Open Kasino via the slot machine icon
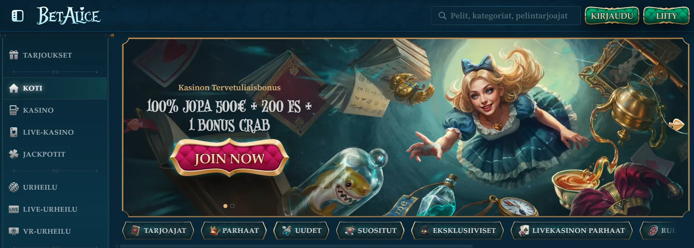Image resolution: width=694 pixels, height=248 pixels. pyautogui.click(x=14, y=110)
